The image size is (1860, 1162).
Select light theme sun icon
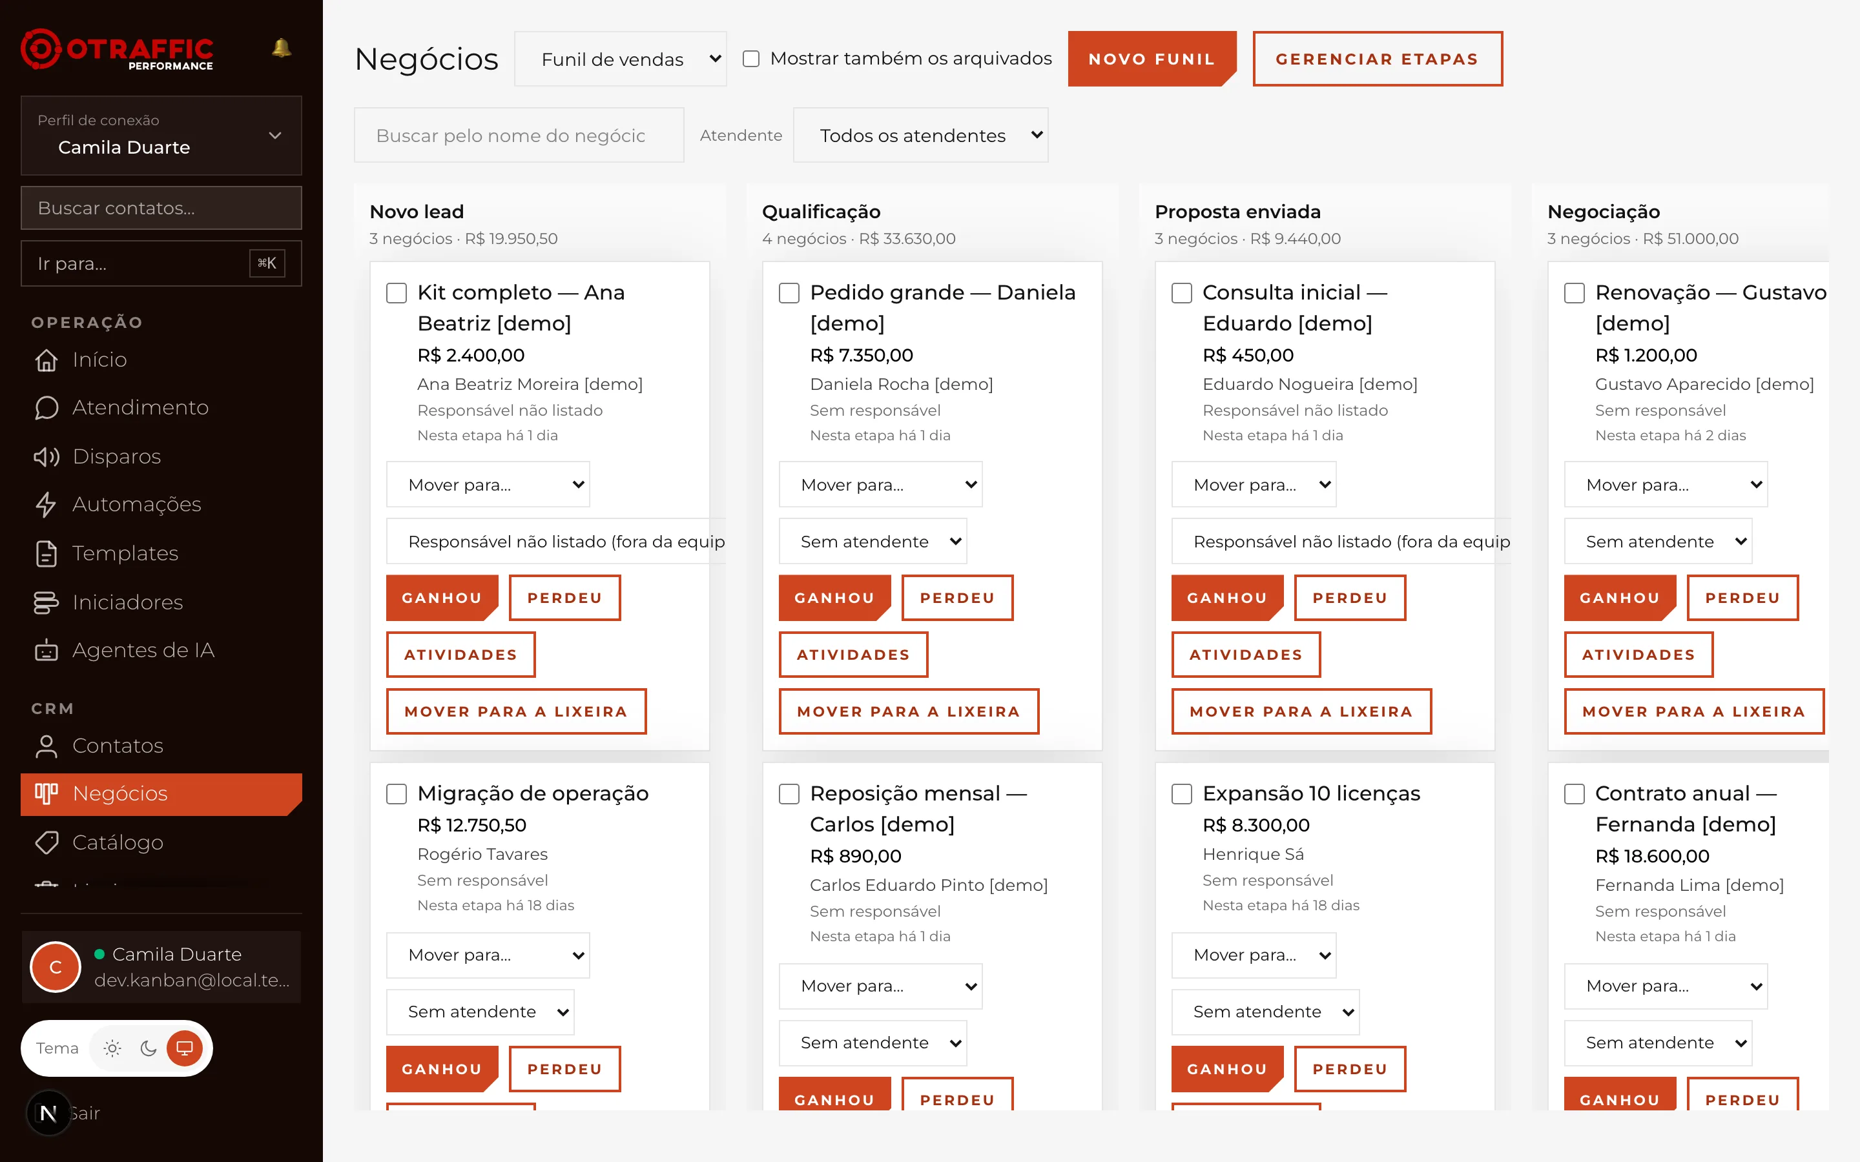pos(112,1048)
